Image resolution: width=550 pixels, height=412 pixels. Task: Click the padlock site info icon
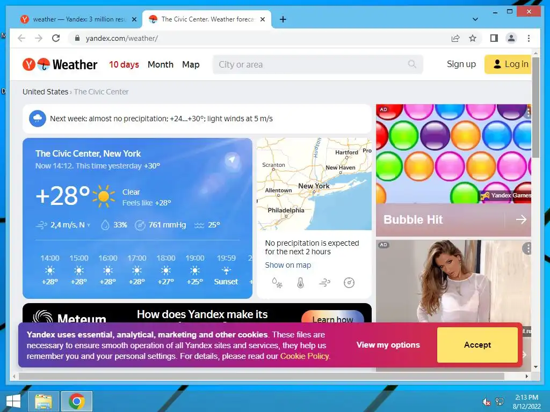point(77,38)
